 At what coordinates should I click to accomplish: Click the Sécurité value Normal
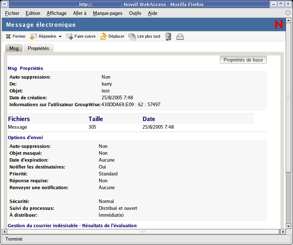[106, 201]
